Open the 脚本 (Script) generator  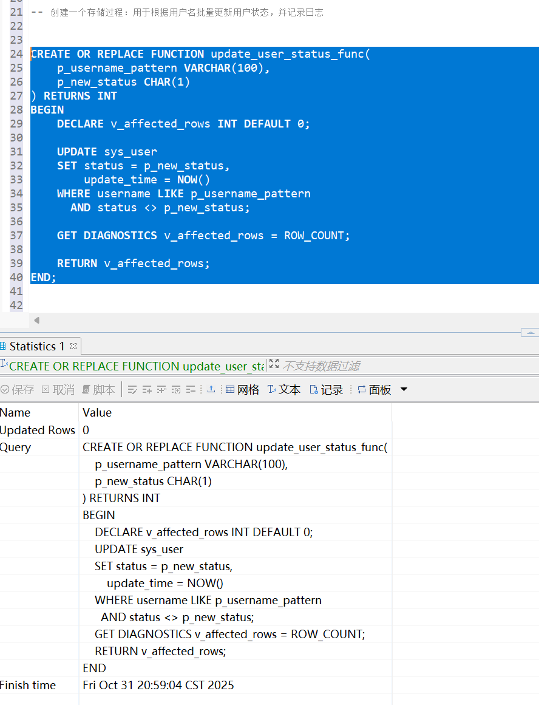(98, 390)
